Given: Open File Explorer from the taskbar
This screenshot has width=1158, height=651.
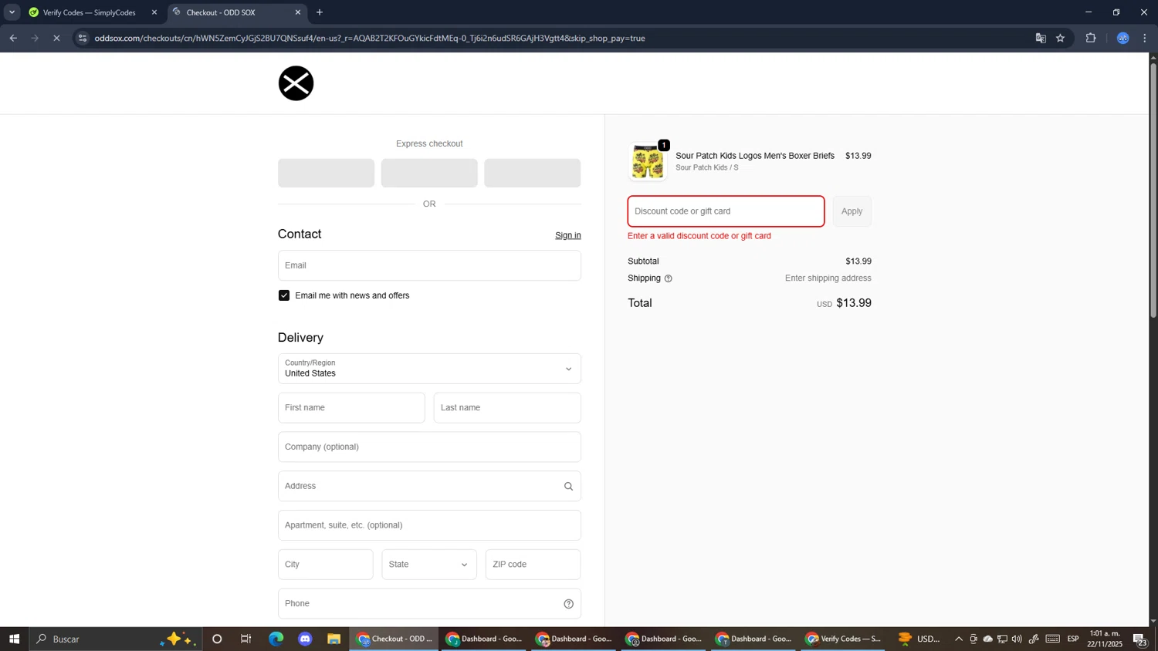Looking at the screenshot, I should pos(334,639).
